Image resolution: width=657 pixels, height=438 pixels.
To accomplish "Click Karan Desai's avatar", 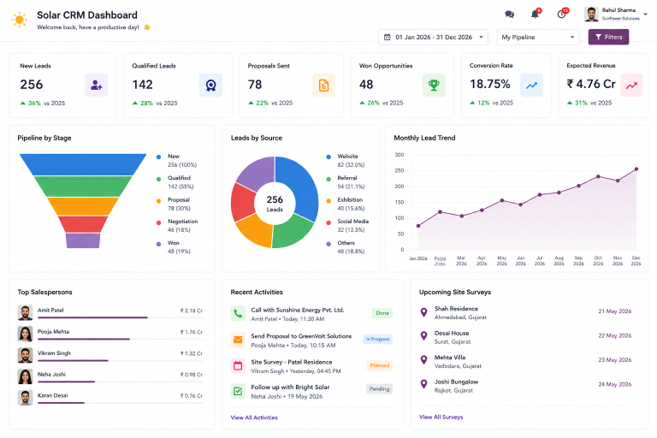I will [25, 398].
